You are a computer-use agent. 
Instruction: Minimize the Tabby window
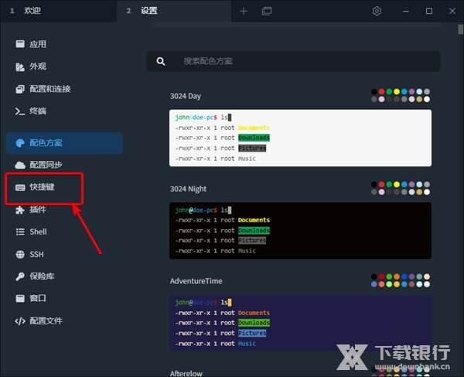pyautogui.click(x=406, y=12)
